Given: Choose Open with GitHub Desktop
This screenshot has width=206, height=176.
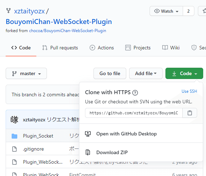Looking at the screenshot, I should pos(141,134).
